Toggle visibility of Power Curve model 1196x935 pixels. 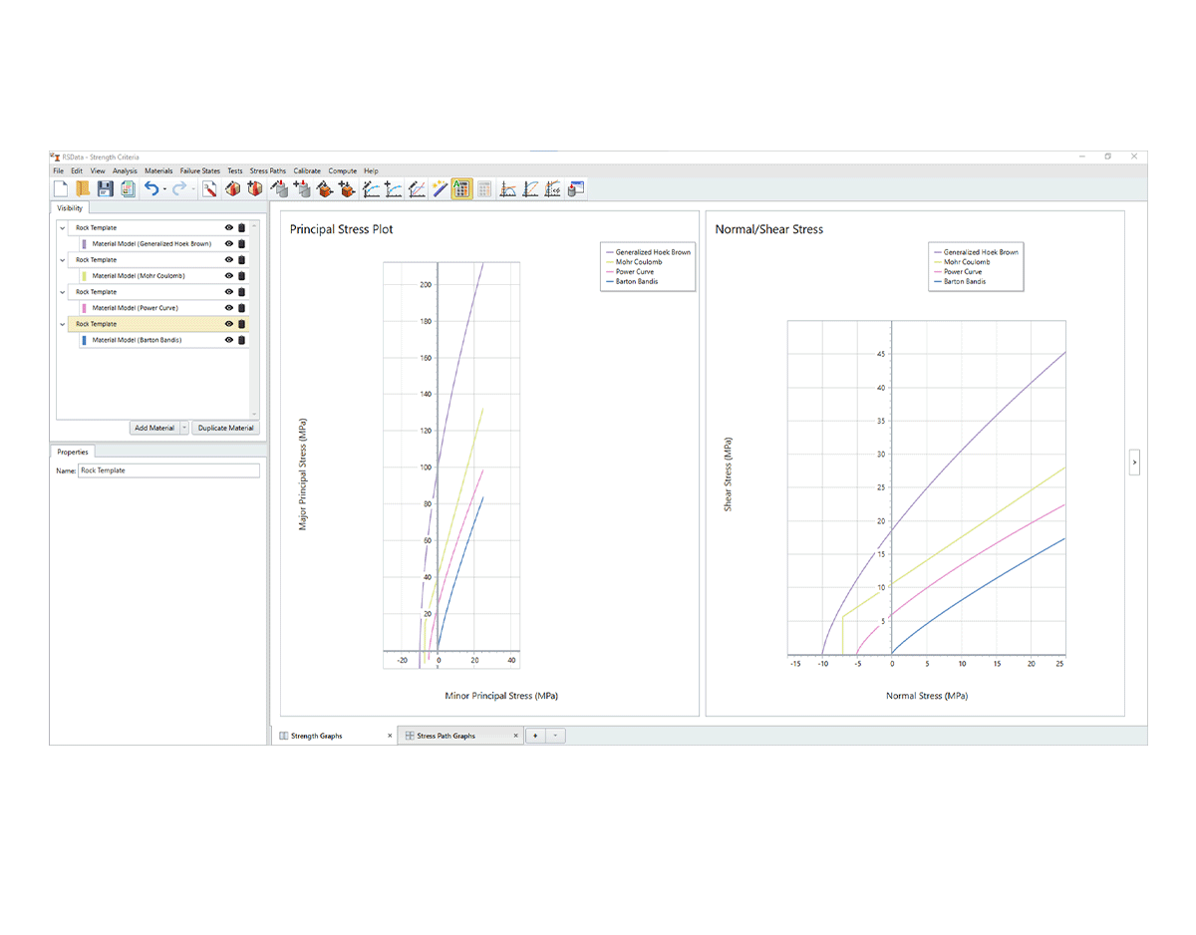pos(229,308)
